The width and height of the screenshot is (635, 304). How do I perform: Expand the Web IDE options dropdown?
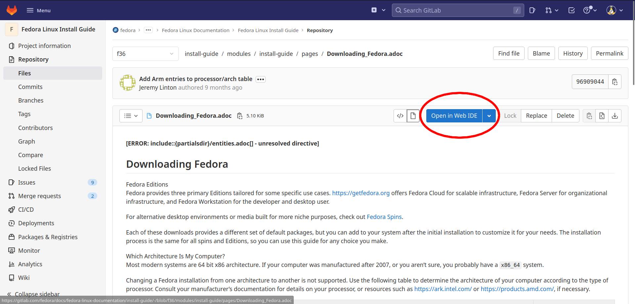(x=489, y=116)
